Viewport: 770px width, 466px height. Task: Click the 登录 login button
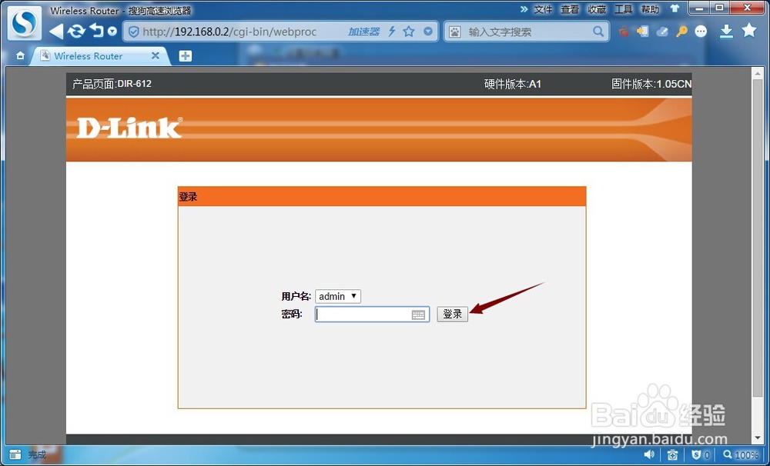(x=452, y=315)
